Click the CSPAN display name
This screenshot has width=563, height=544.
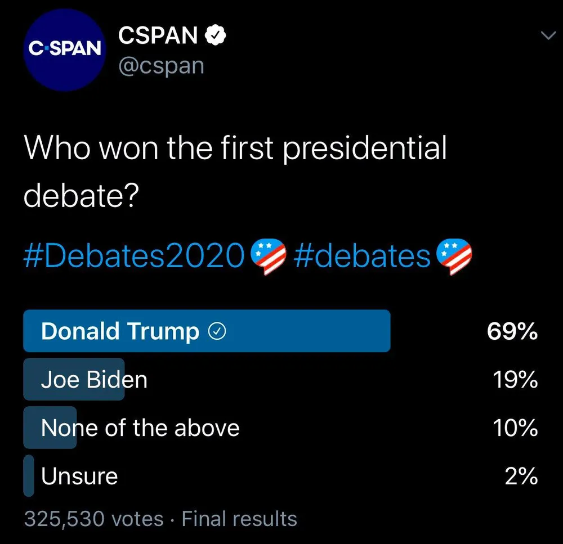click(x=158, y=35)
